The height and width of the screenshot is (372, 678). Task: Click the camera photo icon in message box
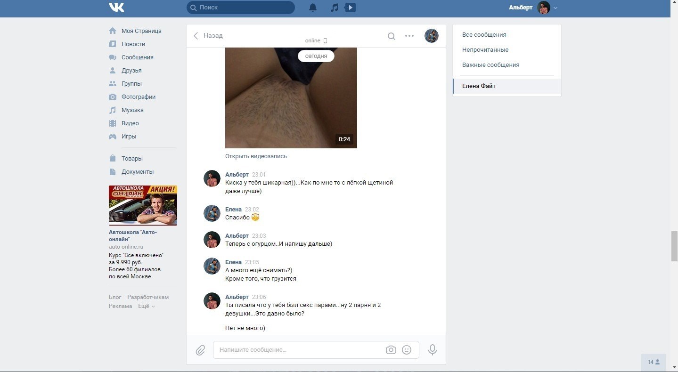click(391, 350)
